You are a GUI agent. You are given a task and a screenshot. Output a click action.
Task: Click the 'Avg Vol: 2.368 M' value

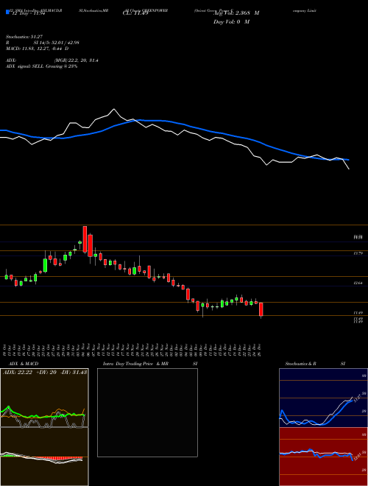click(x=236, y=13)
